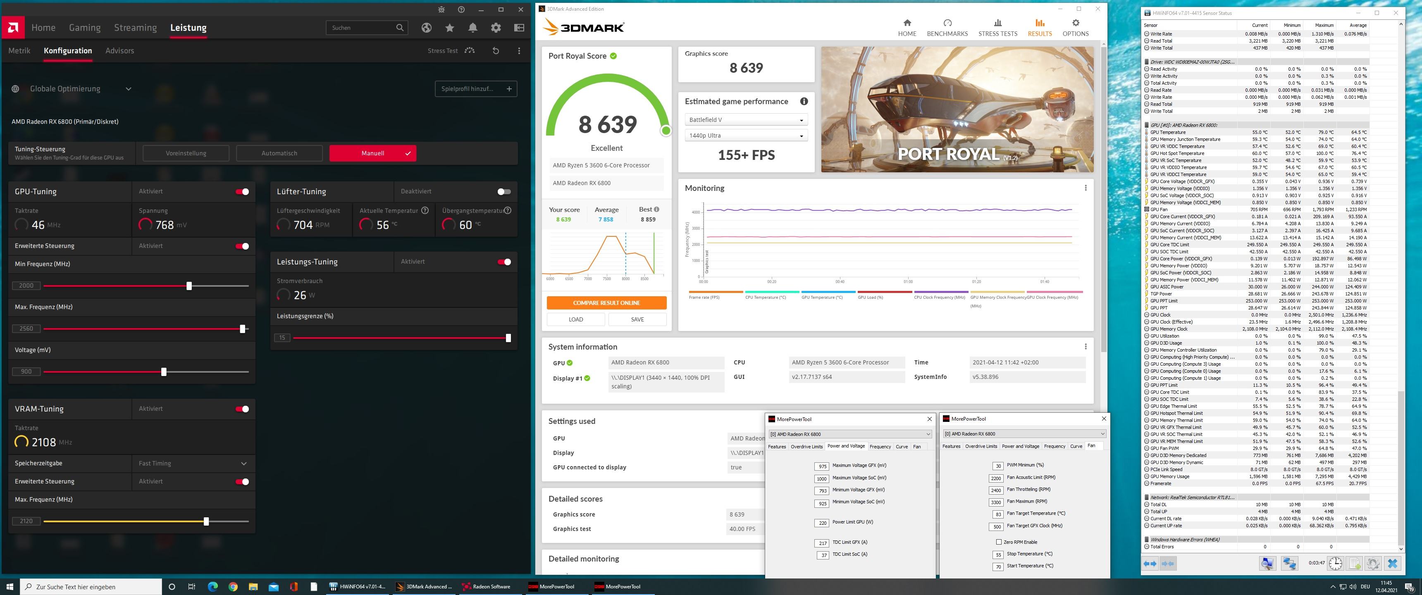The height and width of the screenshot is (595, 1422).
Task: Open the Battlefield V game dropdown
Action: pyautogui.click(x=746, y=120)
